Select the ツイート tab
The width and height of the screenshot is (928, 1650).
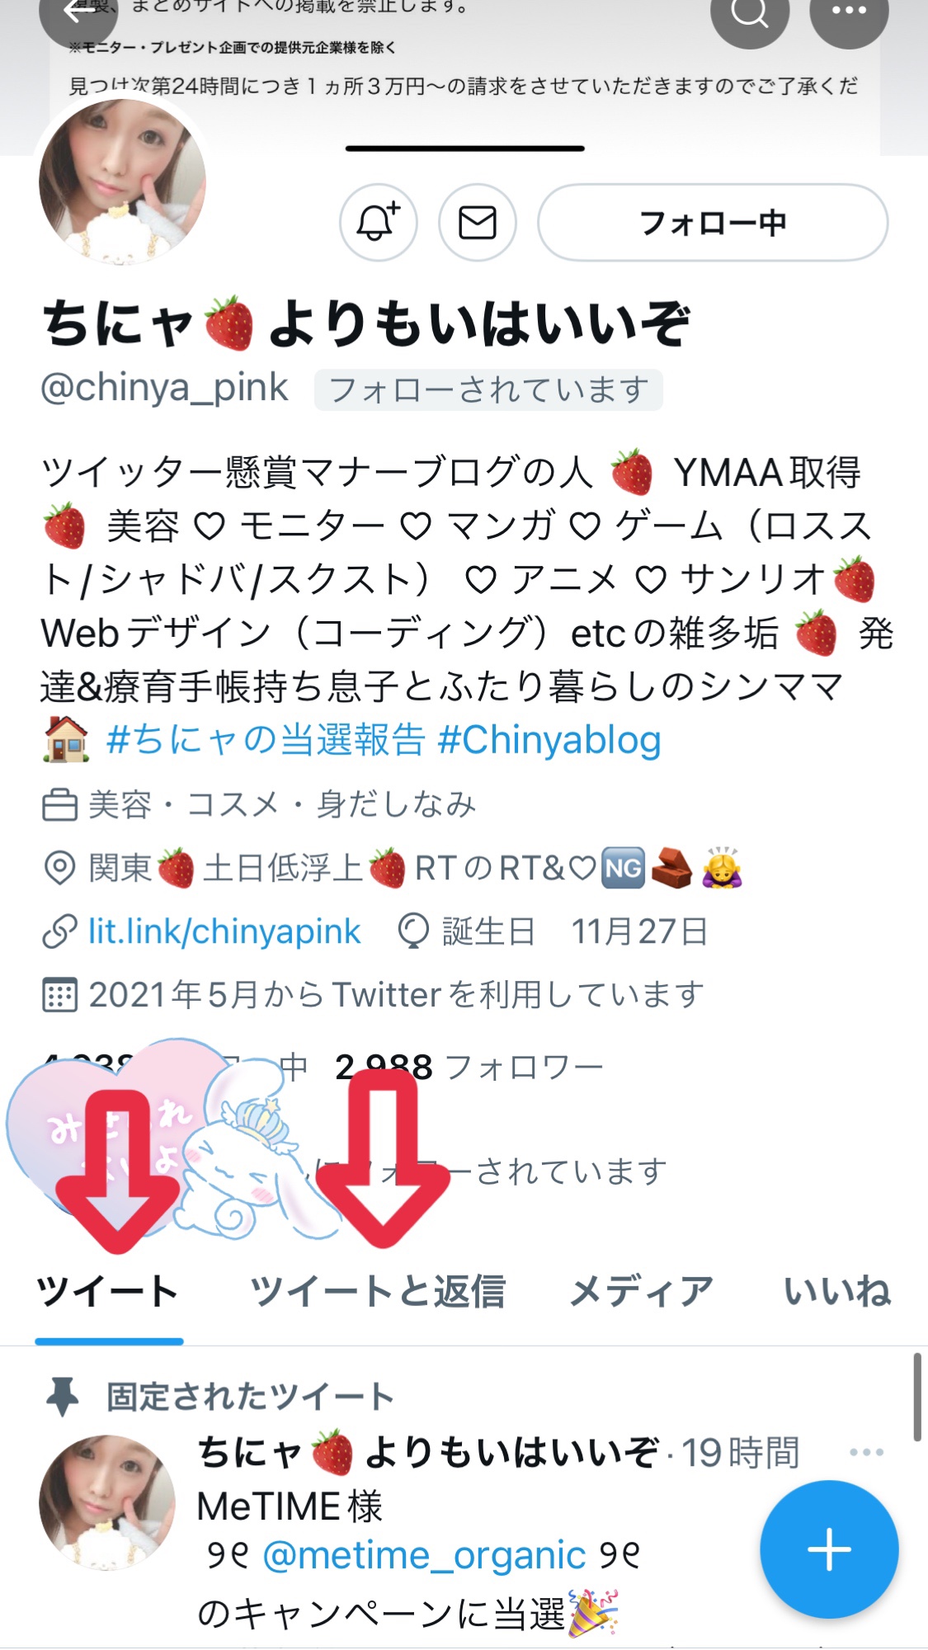[x=108, y=1291]
